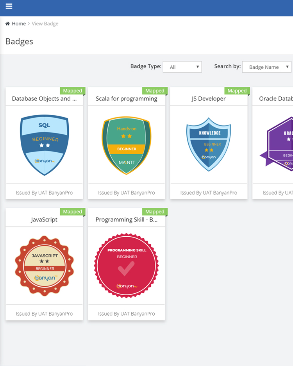Open Oracle Database badge title

(276, 99)
